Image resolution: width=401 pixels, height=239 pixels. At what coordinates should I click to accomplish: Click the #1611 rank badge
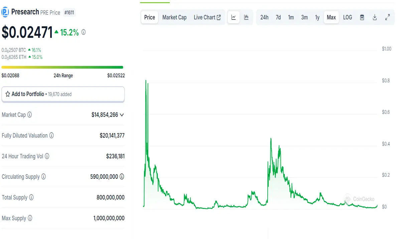coord(70,13)
